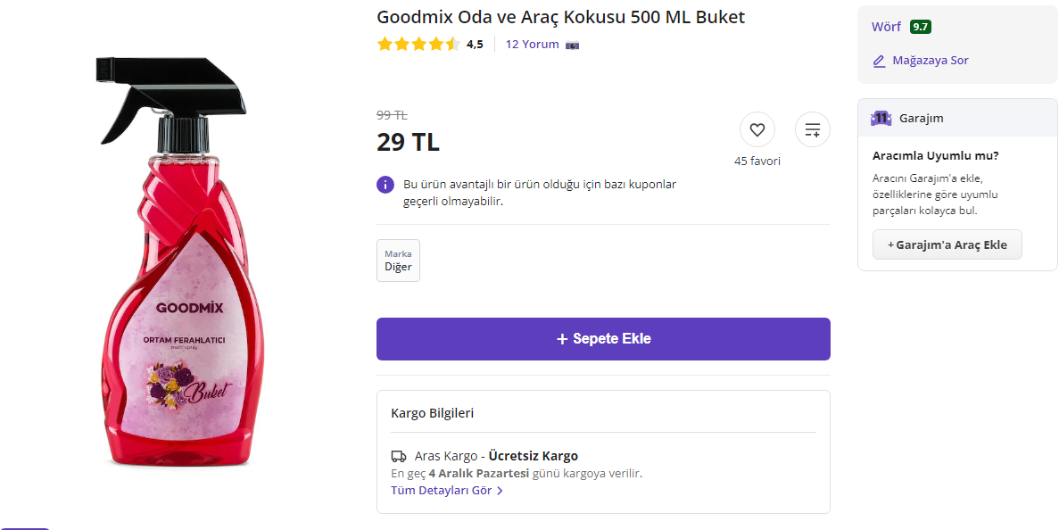Click the Mağazaya Sor link
Screen dimensions: 1059x530
pyautogui.click(x=931, y=61)
